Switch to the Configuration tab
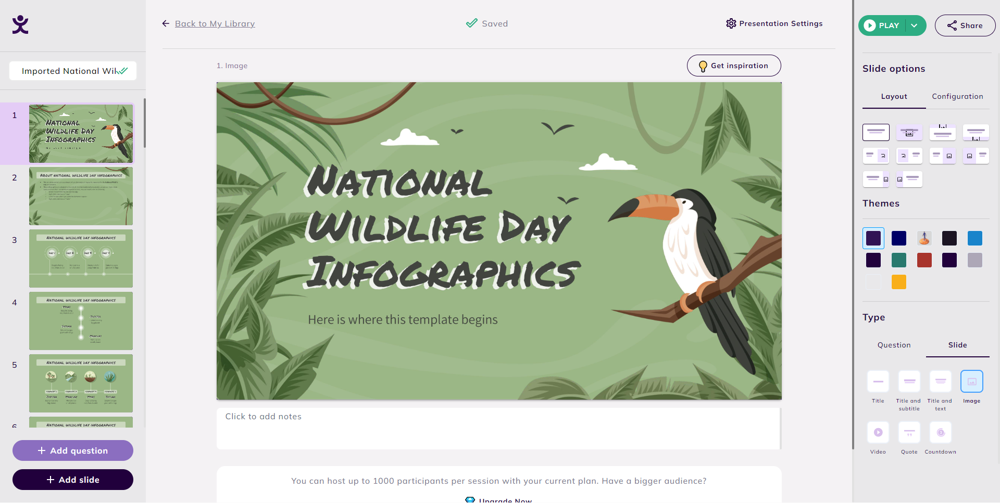1000x503 pixels. tap(957, 96)
